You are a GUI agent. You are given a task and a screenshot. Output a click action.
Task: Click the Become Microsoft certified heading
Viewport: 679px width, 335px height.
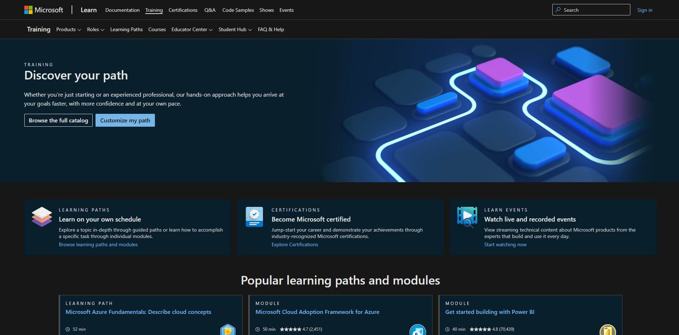click(x=311, y=219)
